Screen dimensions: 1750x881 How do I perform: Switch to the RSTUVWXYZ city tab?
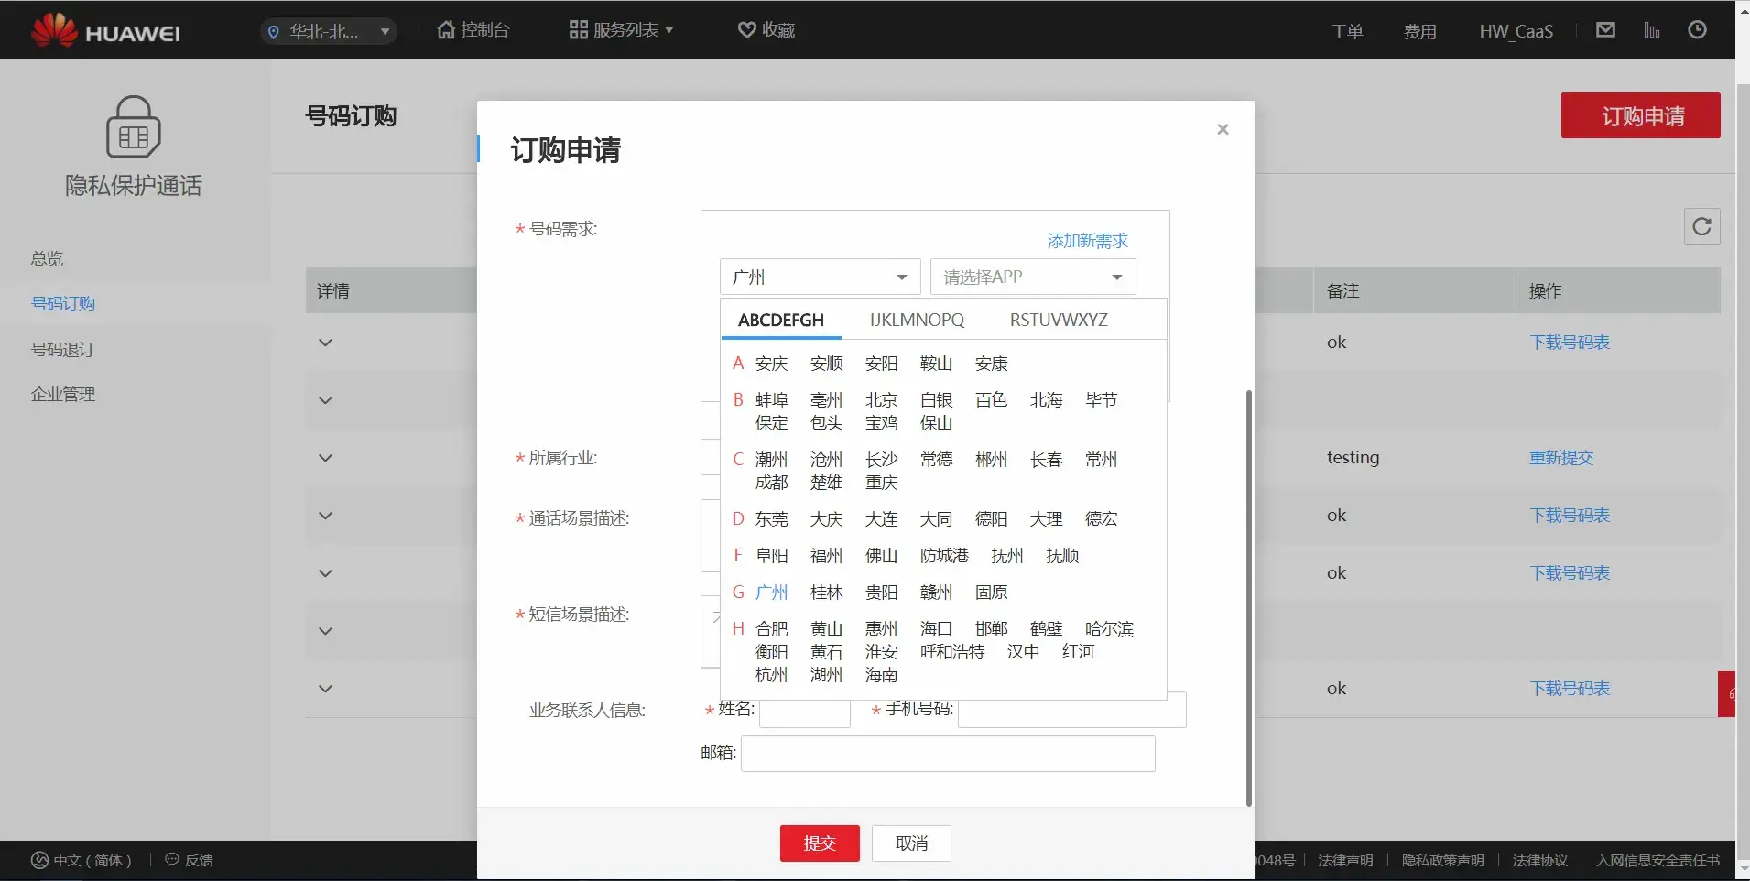pos(1058,320)
